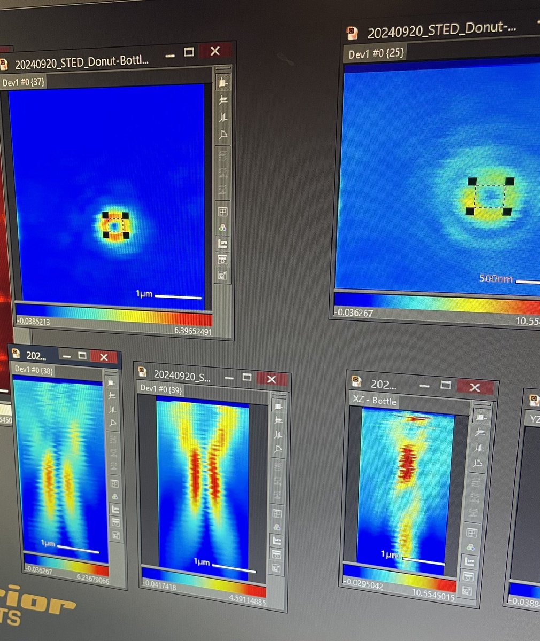Screen dimensions: 540x641
Task: Toggle the µm scale bar button in XZ - Bottle window
Action: pos(470,562)
